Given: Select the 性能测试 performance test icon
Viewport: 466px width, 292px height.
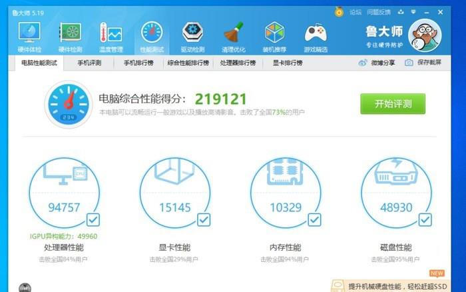Looking at the screenshot, I should point(152,37).
